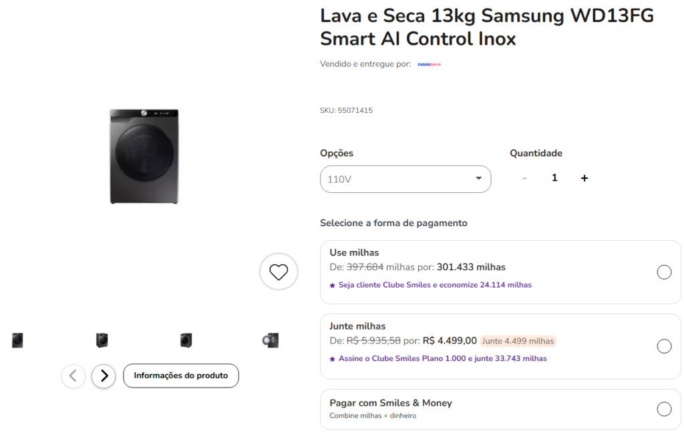Image resolution: width=684 pixels, height=433 pixels.
Task: Click the previous carousel arrow
Action: point(73,376)
